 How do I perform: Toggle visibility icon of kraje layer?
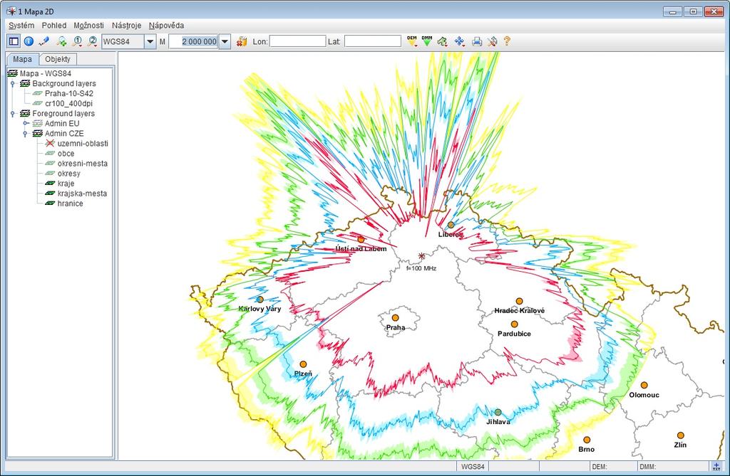(x=50, y=183)
